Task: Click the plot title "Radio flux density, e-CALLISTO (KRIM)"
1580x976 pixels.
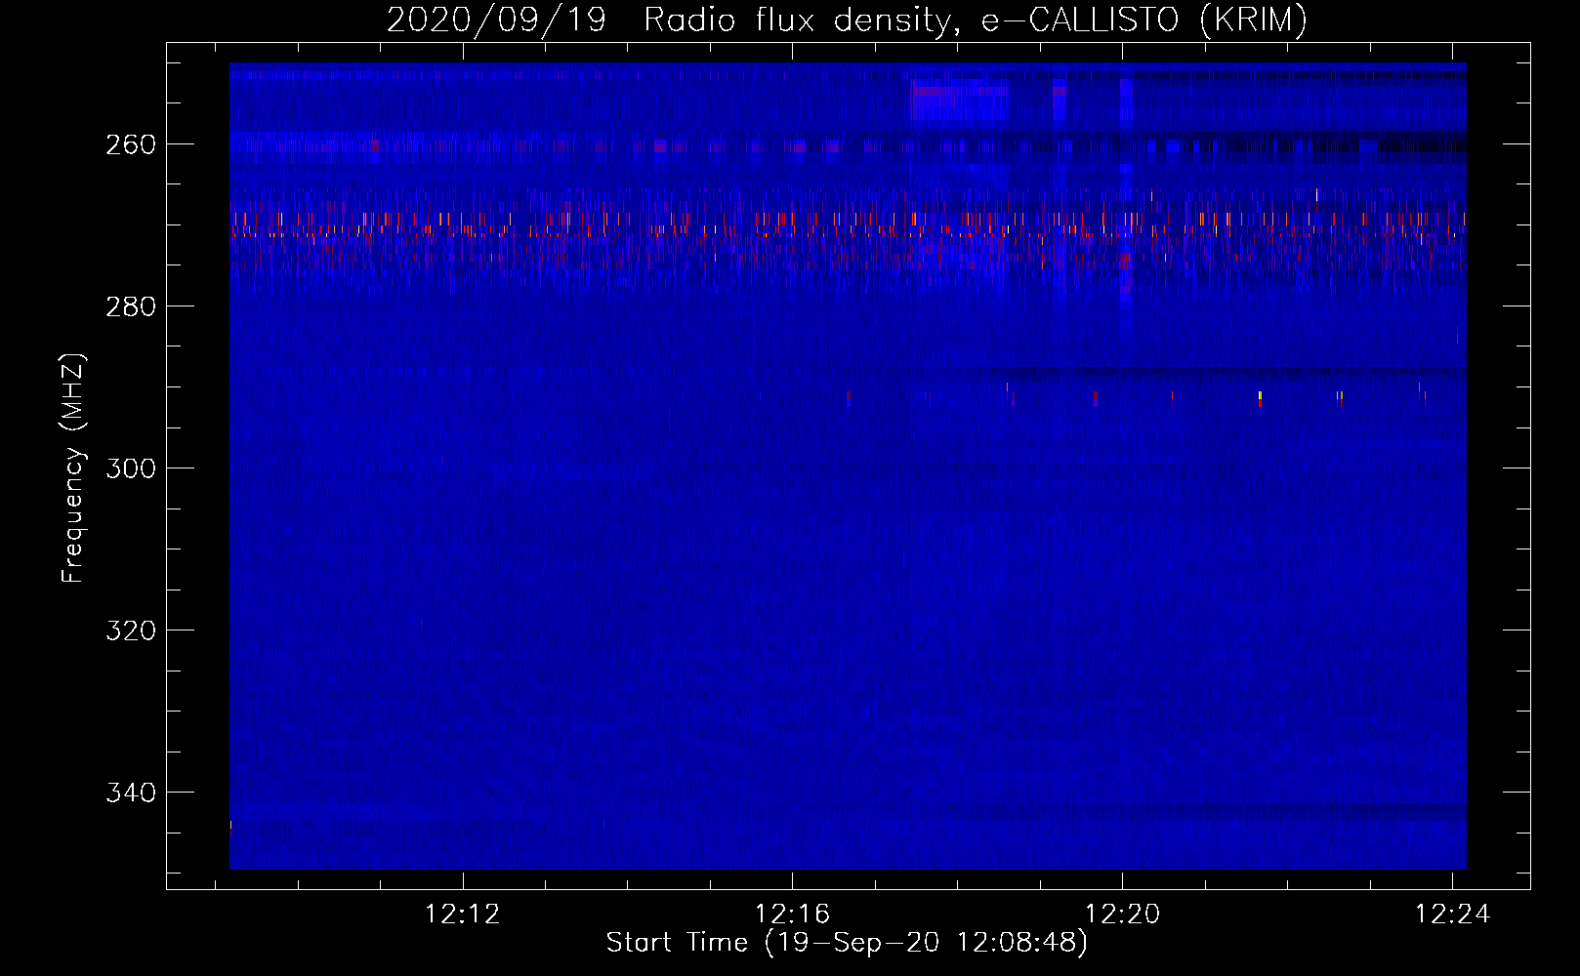Action: (x=976, y=20)
